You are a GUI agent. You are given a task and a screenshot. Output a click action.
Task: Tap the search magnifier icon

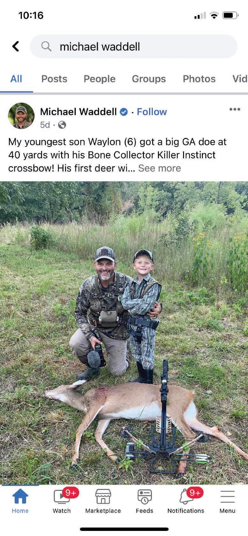pyautogui.click(x=46, y=46)
